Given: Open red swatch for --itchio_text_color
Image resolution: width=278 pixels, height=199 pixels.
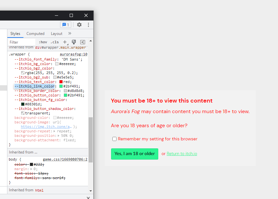Looking at the screenshot, I should 61,82.
